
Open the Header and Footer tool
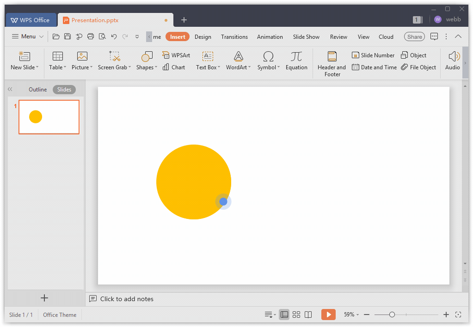[x=332, y=57]
